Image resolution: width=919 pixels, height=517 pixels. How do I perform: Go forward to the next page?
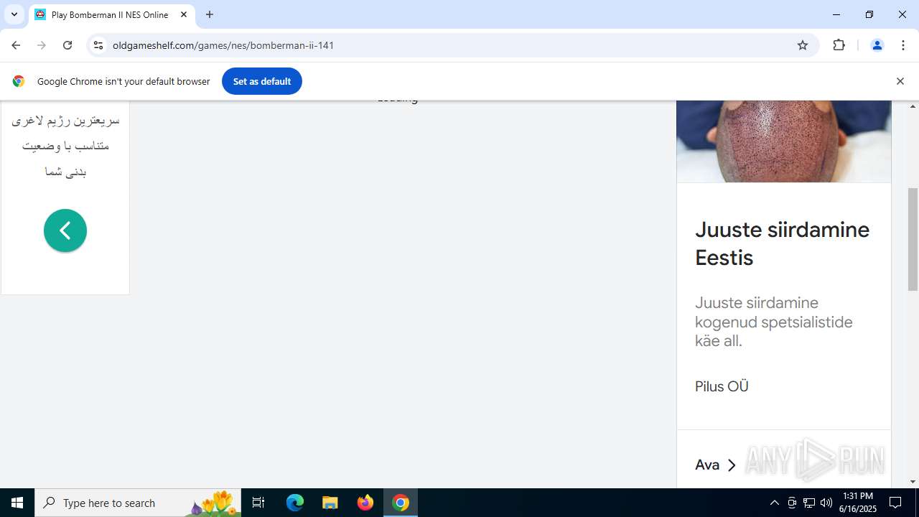pos(42,45)
